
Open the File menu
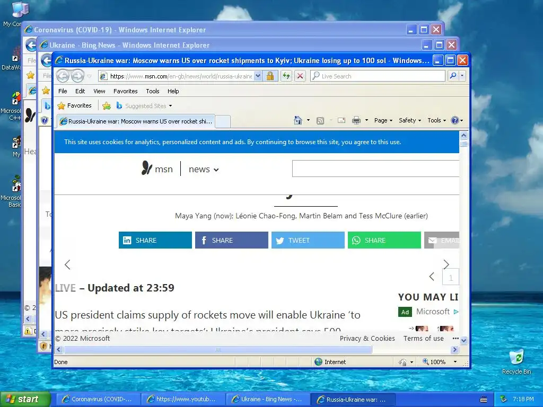pos(63,91)
